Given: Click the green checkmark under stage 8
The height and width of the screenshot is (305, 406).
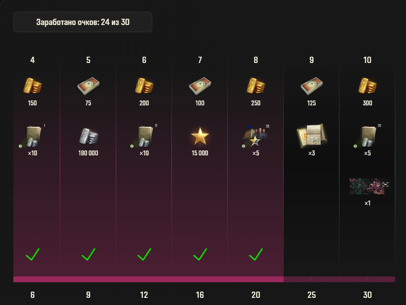Looking at the screenshot, I should click(256, 254).
